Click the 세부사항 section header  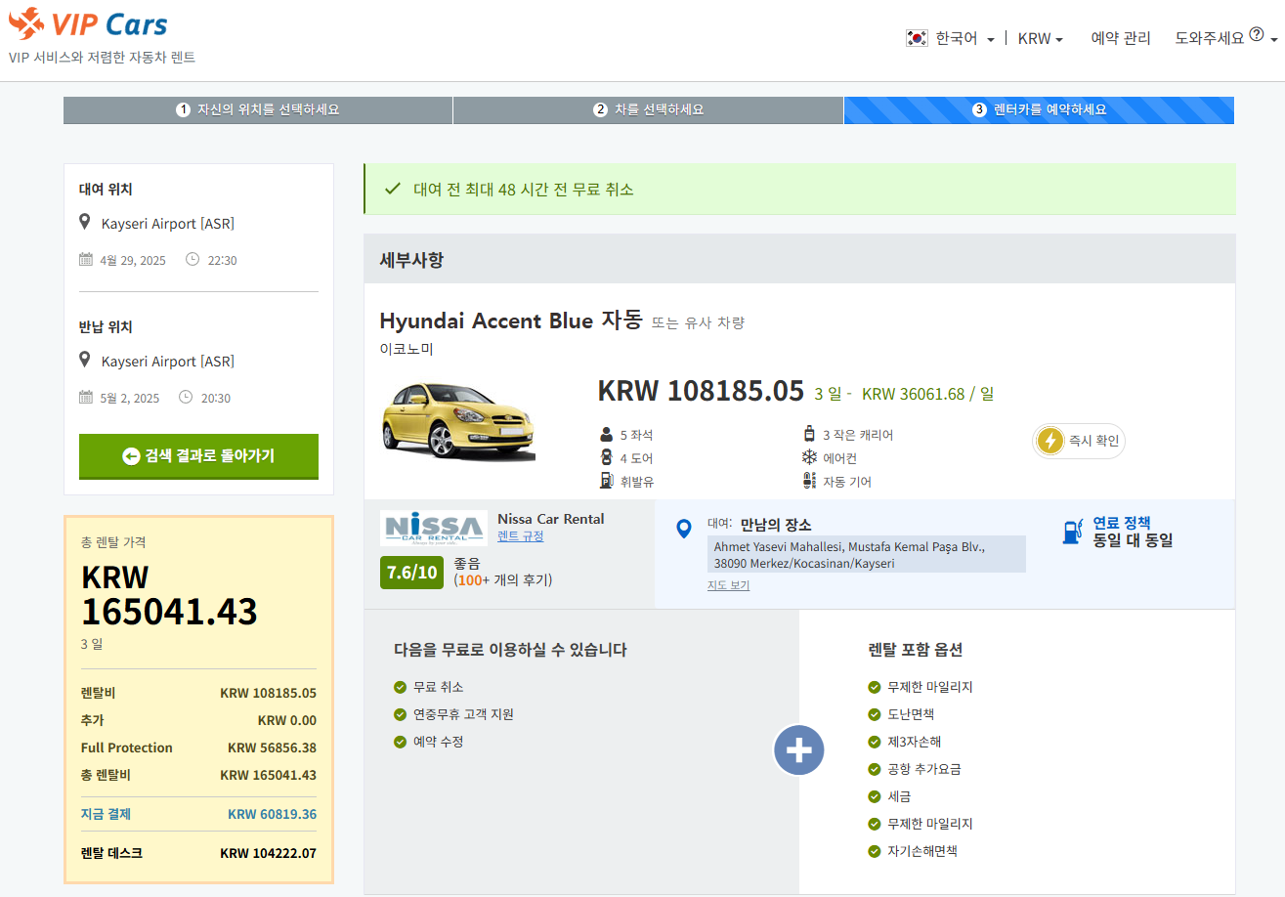point(799,260)
